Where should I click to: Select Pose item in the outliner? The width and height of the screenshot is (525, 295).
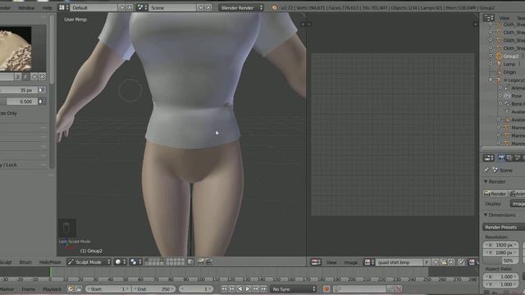tap(516, 96)
